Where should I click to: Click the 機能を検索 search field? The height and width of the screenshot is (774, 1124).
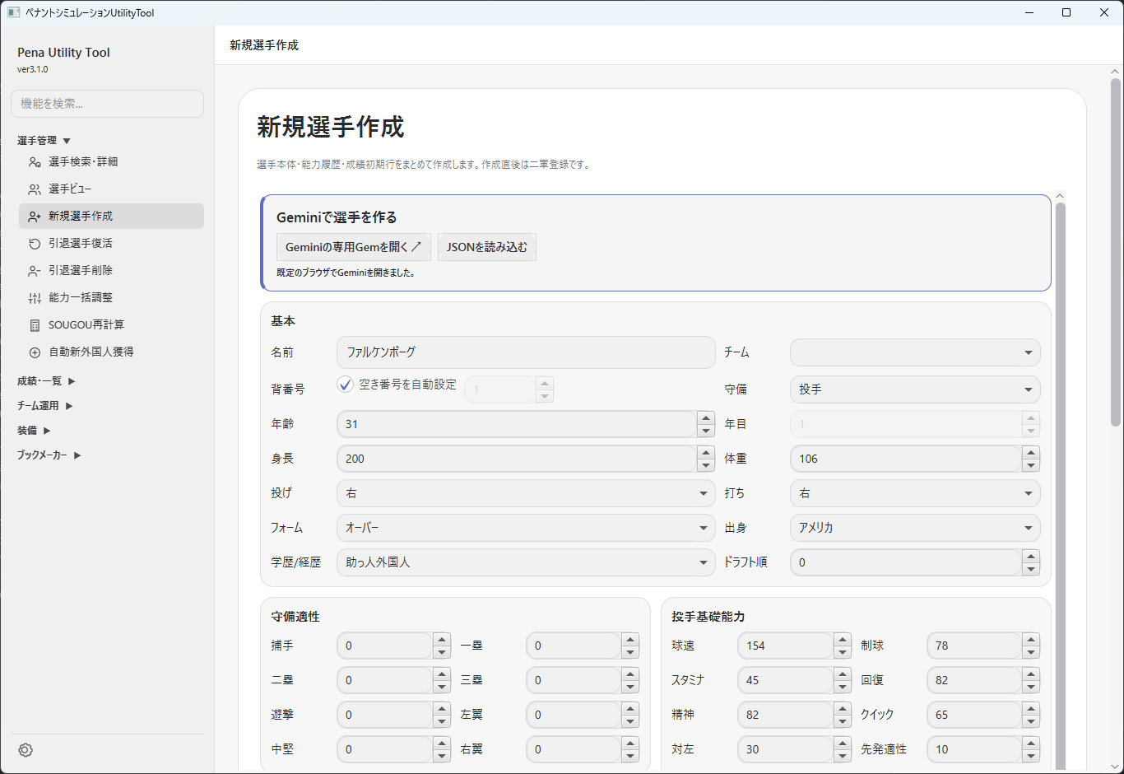[107, 104]
